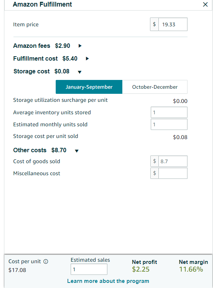Expand the Amazon fees section arrow

[x=80, y=46]
